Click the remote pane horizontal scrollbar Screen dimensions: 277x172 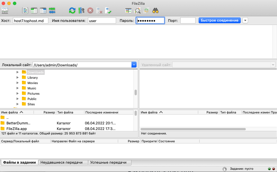coord(193,129)
